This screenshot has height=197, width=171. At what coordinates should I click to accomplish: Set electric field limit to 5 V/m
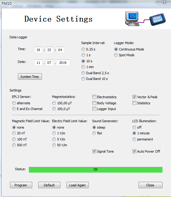[54, 139]
